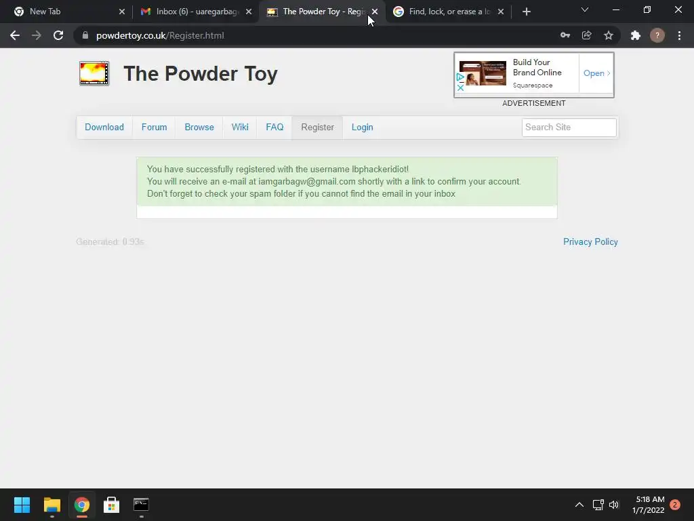Click The Powder Toy title heading
The height and width of the screenshot is (521, 694).
point(201,73)
